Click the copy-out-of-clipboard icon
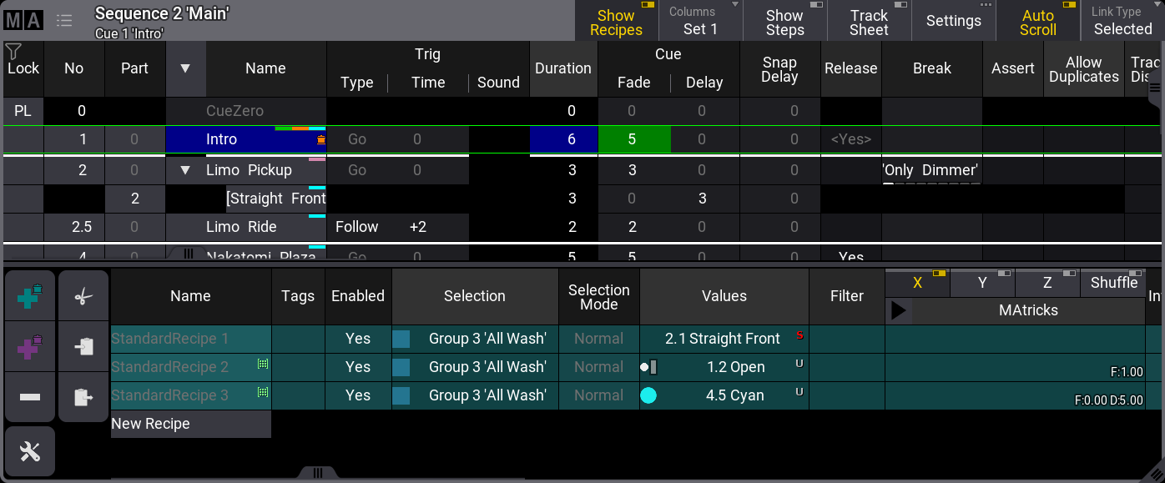 tap(83, 397)
